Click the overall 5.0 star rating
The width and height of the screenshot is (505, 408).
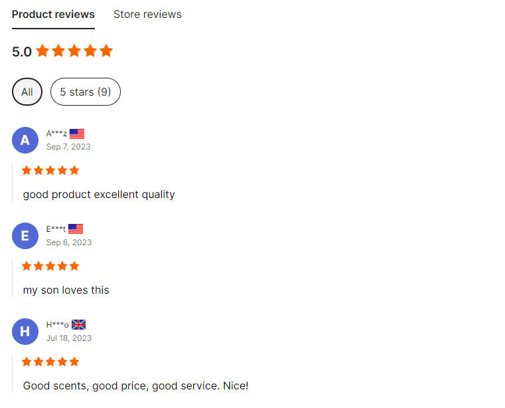pyautogui.click(x=62, y=51)
